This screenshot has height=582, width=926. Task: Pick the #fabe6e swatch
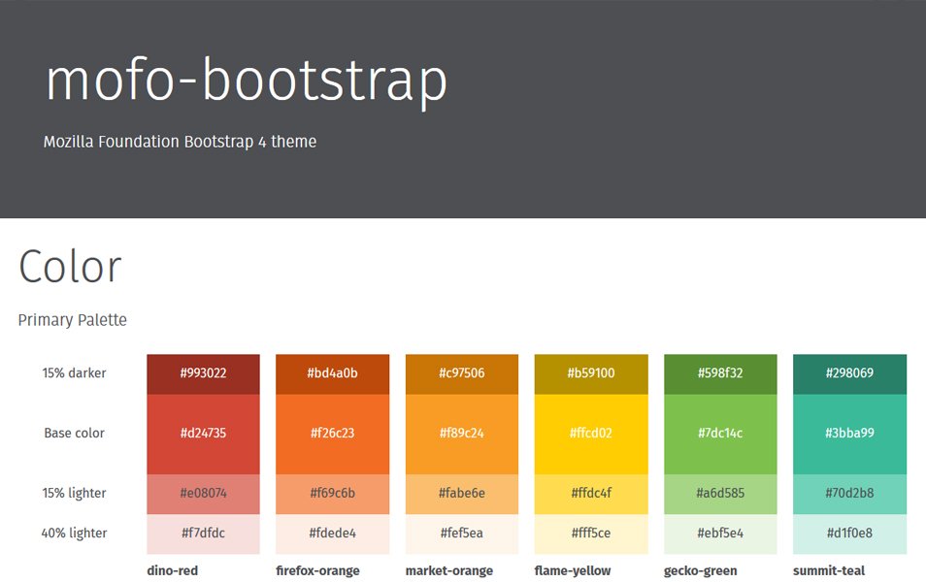point(462,494)
